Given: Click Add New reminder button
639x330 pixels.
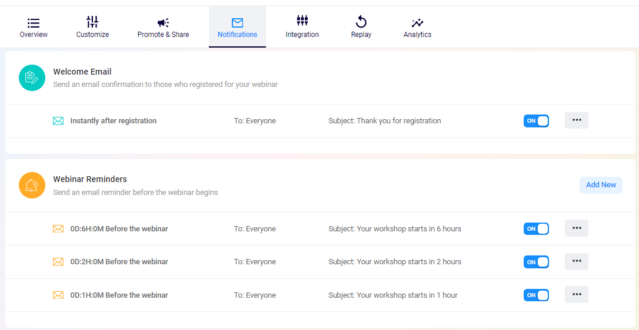Looking at the screenshot, I should (601, 185).
